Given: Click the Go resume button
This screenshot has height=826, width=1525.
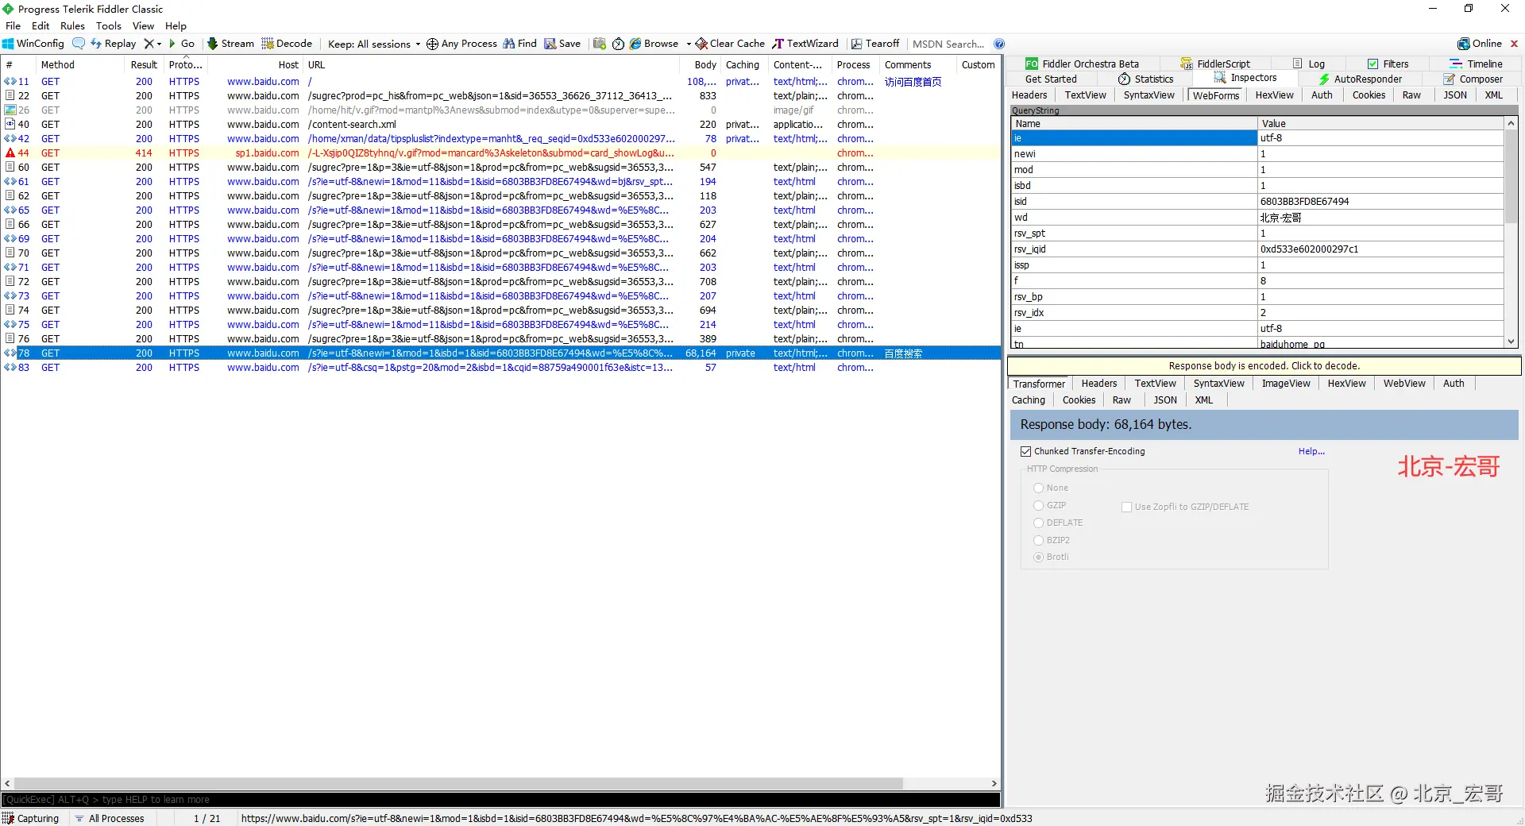Looking at the screenshot, I should (x=182, y=44).
